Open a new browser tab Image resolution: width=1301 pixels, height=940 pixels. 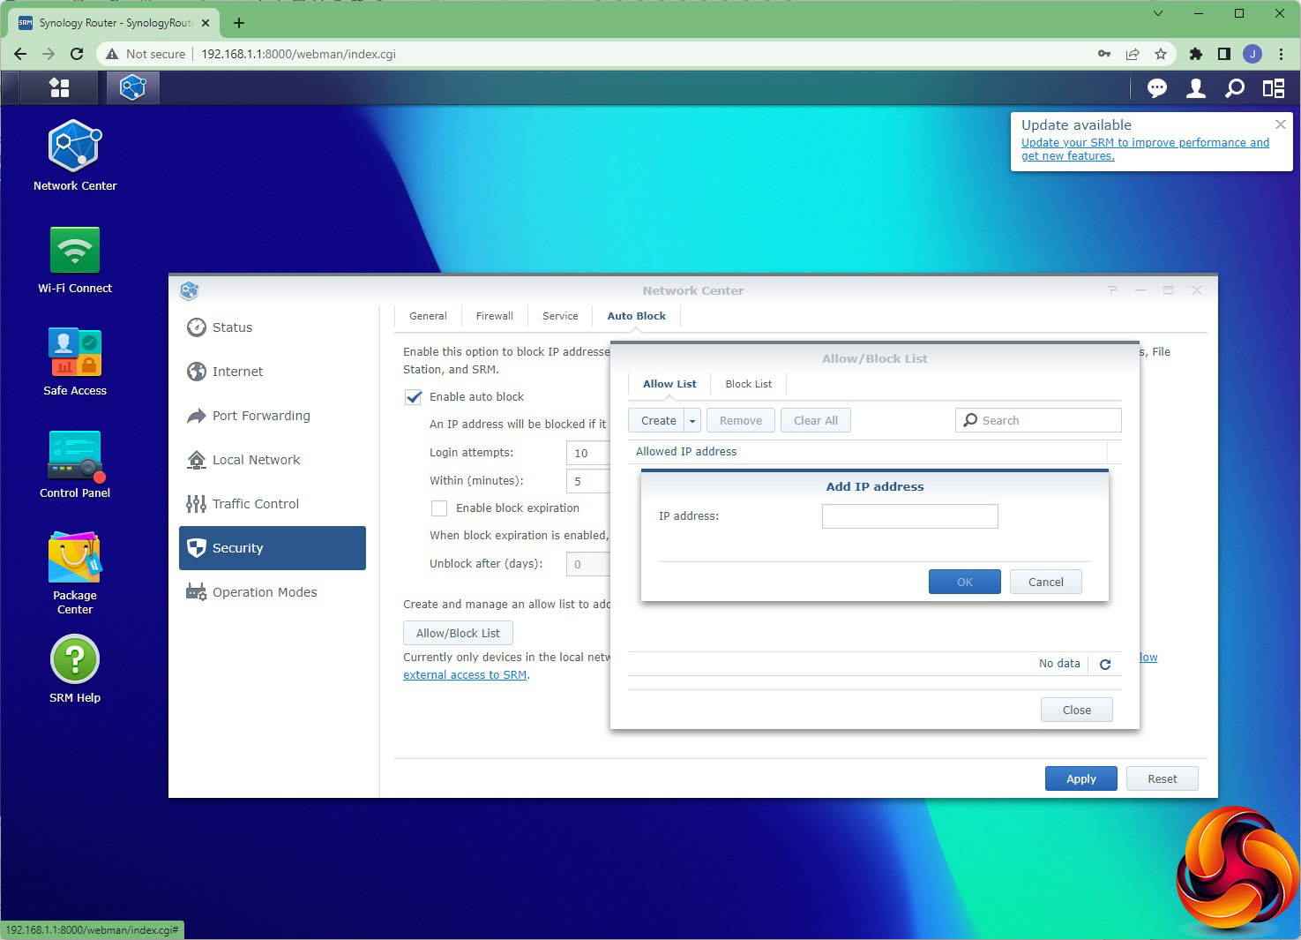coord(238,23)
